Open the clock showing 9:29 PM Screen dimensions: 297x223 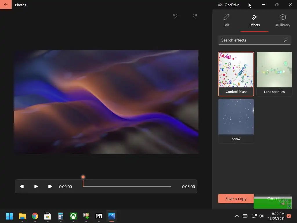(x=276, y=216)
